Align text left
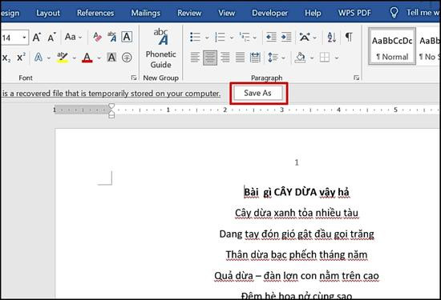The width and height of the screenshot is (441, 300). (x=195, y=58)
